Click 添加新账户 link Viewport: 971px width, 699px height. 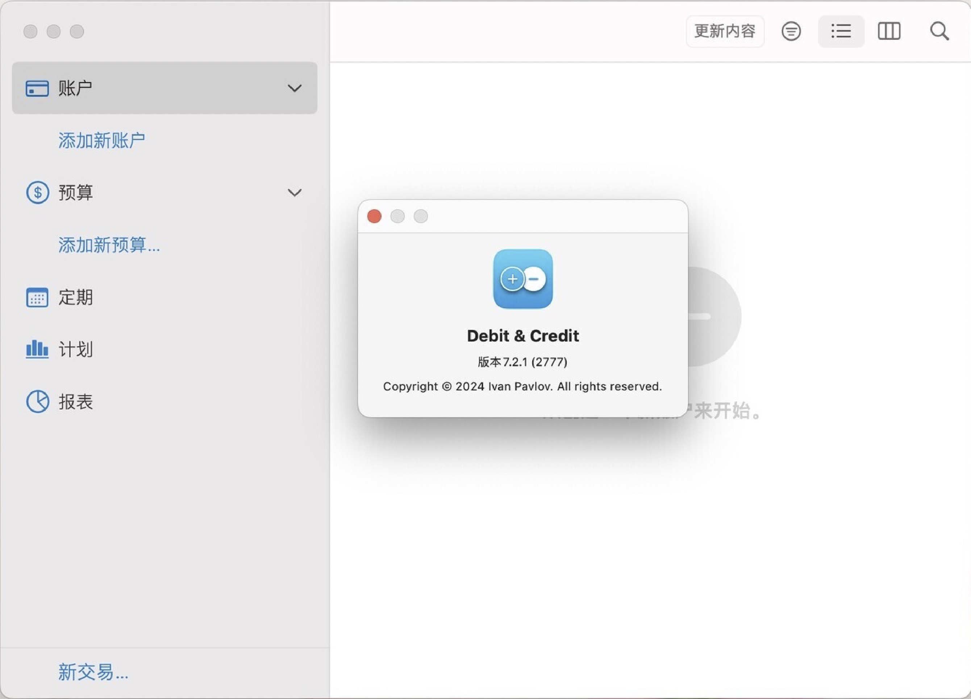[102, 141]
